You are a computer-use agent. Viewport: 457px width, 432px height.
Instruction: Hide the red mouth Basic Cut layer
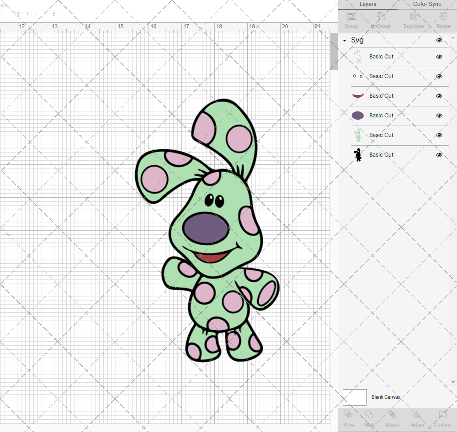click(x=439, y=96)
